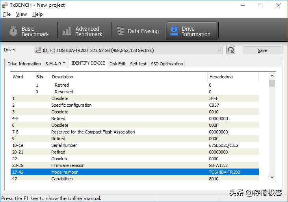This screenshot has height=202, width=288.
Task: Click the Save button
Action: (262, 50)
